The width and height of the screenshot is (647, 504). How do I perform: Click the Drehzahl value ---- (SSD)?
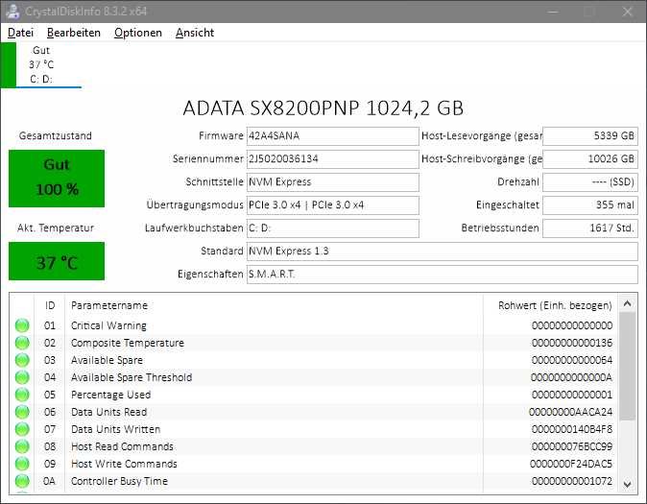click(x=590, y=182)
